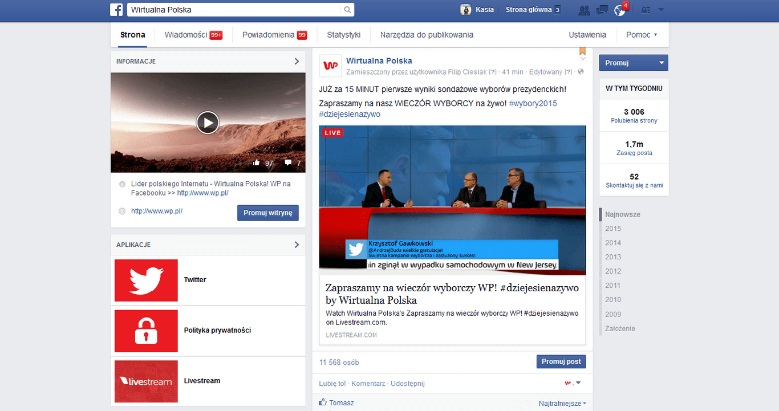Open Ustawienia page settings
Image resolution: width=779 pixels, height=411 pixels.
tap(587, 35)
